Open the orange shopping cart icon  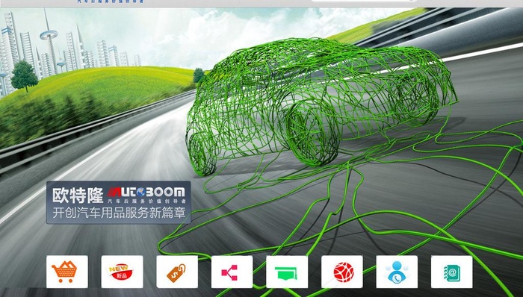(x=67, y=272)
